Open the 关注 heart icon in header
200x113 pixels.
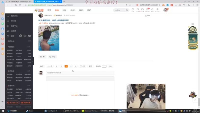coord(138,10)
